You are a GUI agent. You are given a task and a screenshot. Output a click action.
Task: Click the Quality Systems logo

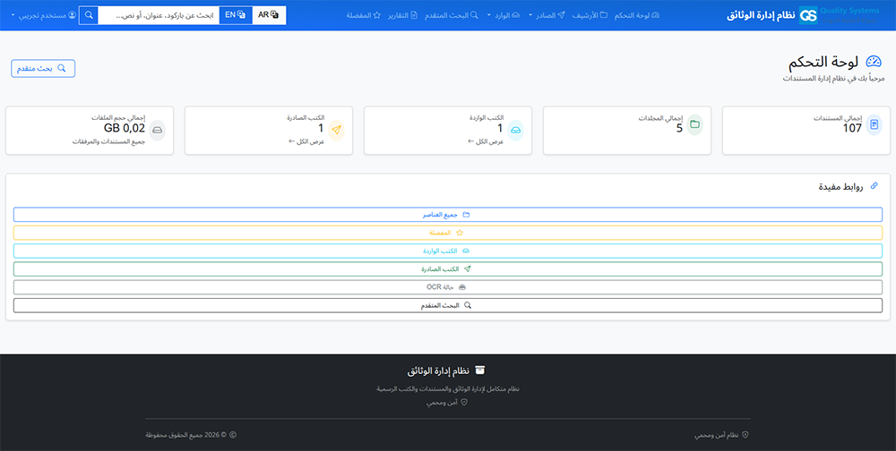pyautogui.click(x=839, y=15)
